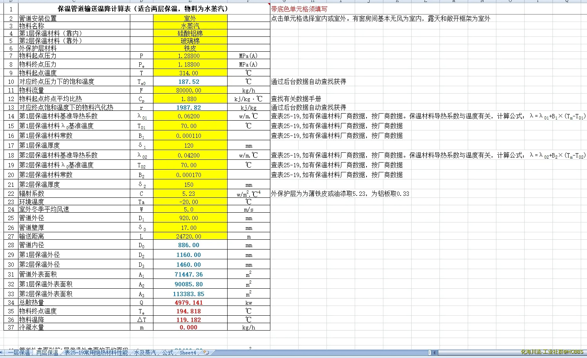The height and width of the screenshot is (358, 587).
Task: Select the pipe inner diameter value 886.00
Action: pyautogui.click(x=190, y=245)
